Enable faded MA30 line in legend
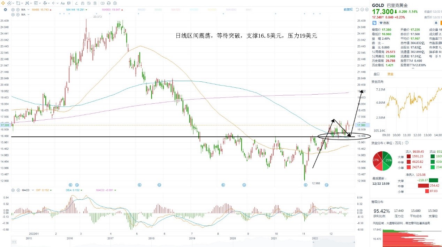Image resolution: width=442 pixels, height=247 pixels. point(142,9)
